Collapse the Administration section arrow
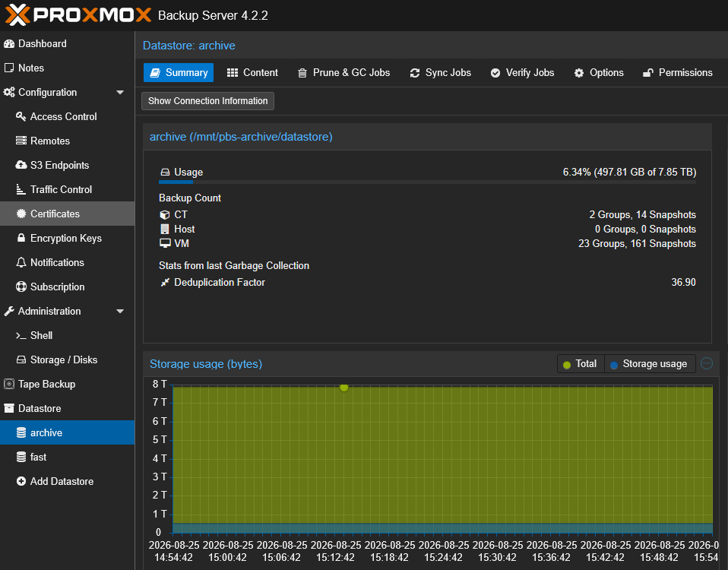Viewport: 728px width, 570px height. click(x=120, y=312)
